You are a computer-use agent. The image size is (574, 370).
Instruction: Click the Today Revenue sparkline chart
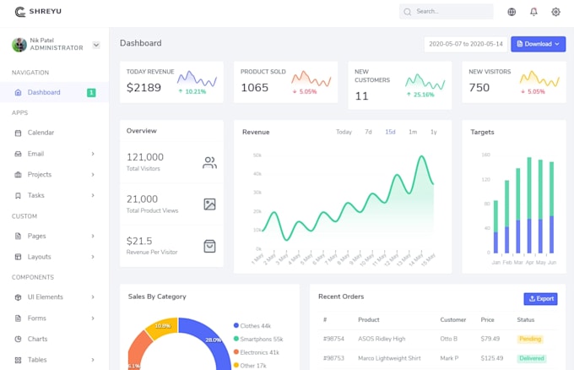[198, 79]
